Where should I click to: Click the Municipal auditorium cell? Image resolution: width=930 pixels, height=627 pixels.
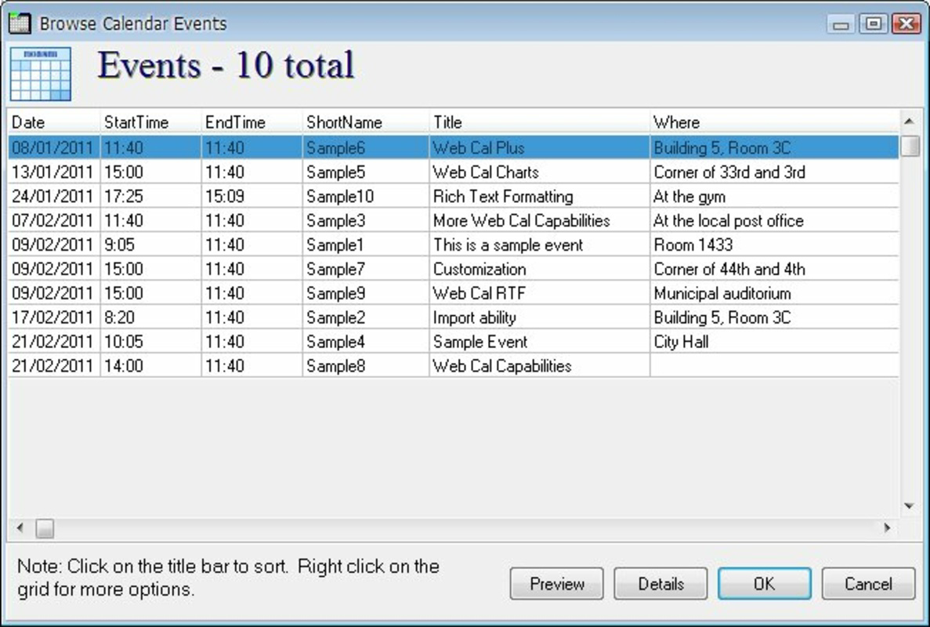tap(774, 294)
